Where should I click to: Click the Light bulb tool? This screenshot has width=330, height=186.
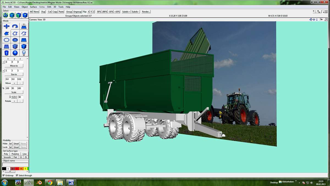pyautogui.click(x=24, y=53)
